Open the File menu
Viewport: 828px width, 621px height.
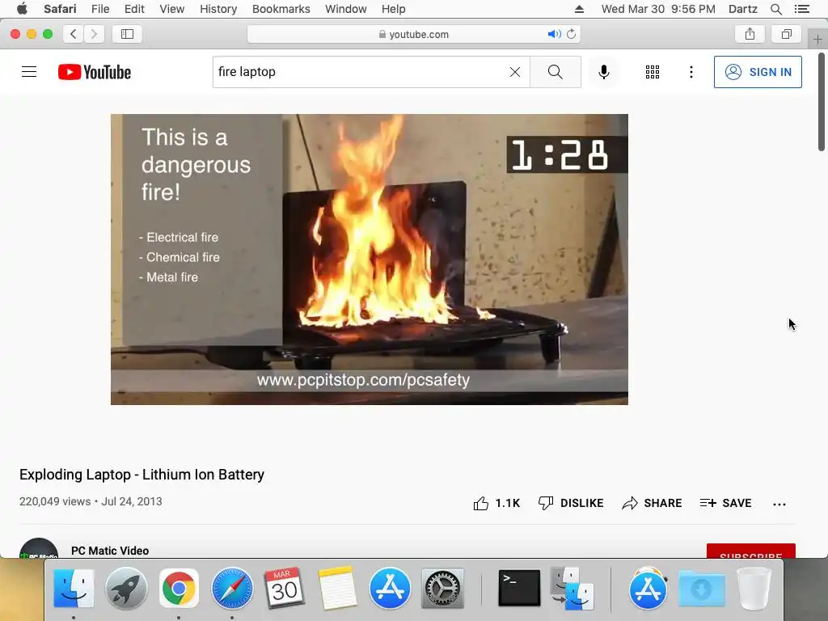pos(99,9)
